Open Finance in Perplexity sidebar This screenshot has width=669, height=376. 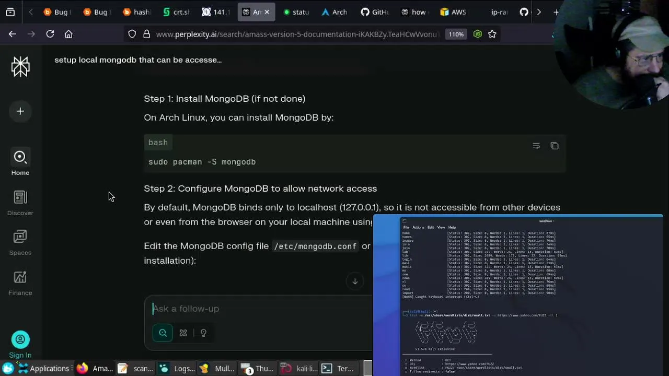pyautogui.click(x=20, y=283)
